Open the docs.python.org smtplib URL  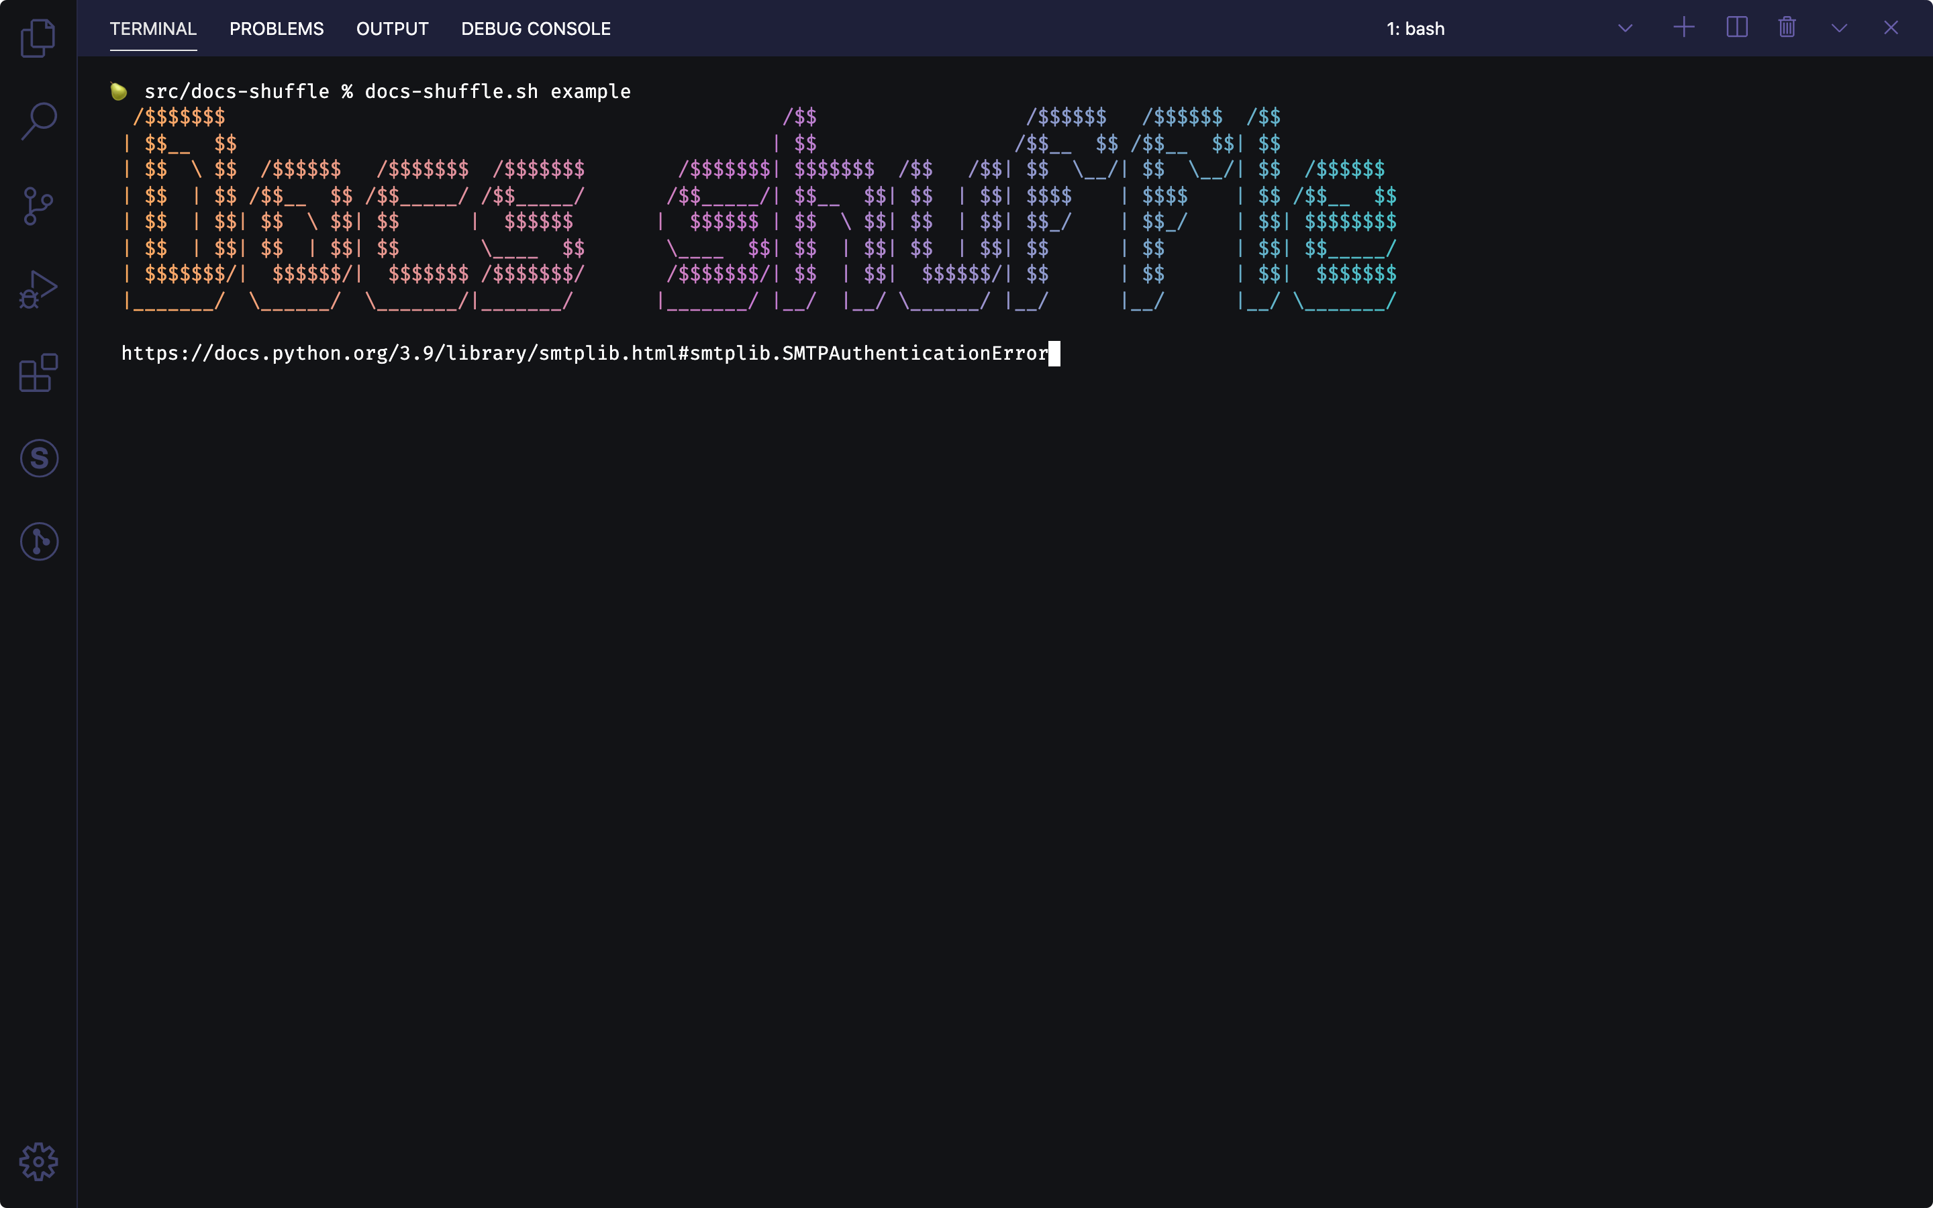click(x=585, y=353)
